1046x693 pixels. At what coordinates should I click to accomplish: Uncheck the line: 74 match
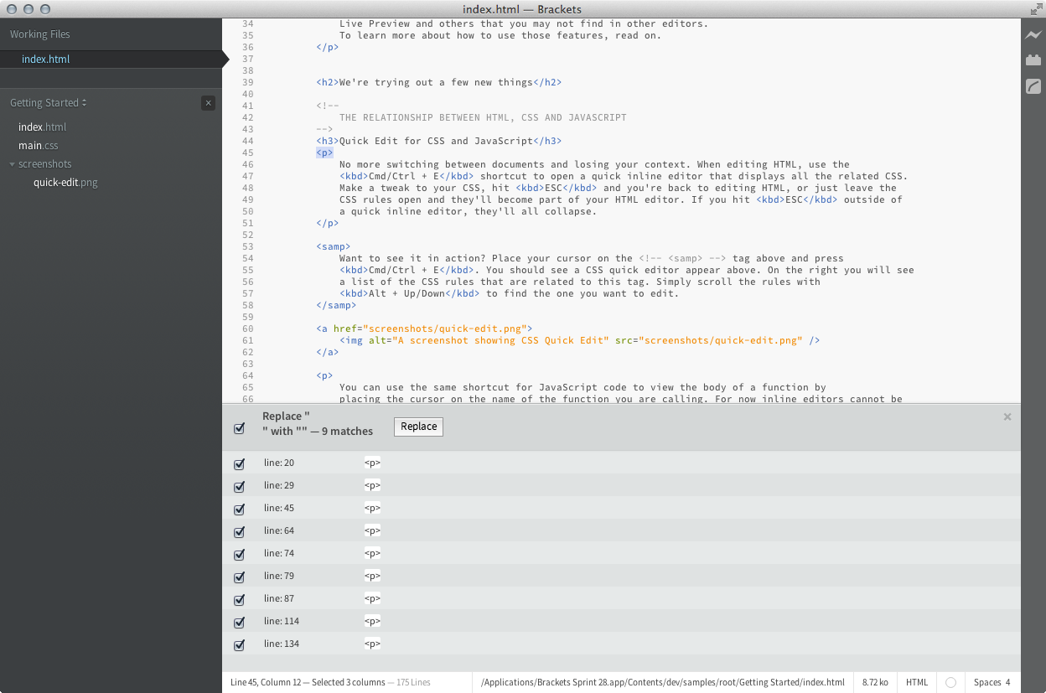point(239,554)
